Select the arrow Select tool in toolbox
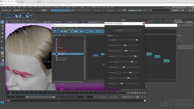 pos(2,22)
